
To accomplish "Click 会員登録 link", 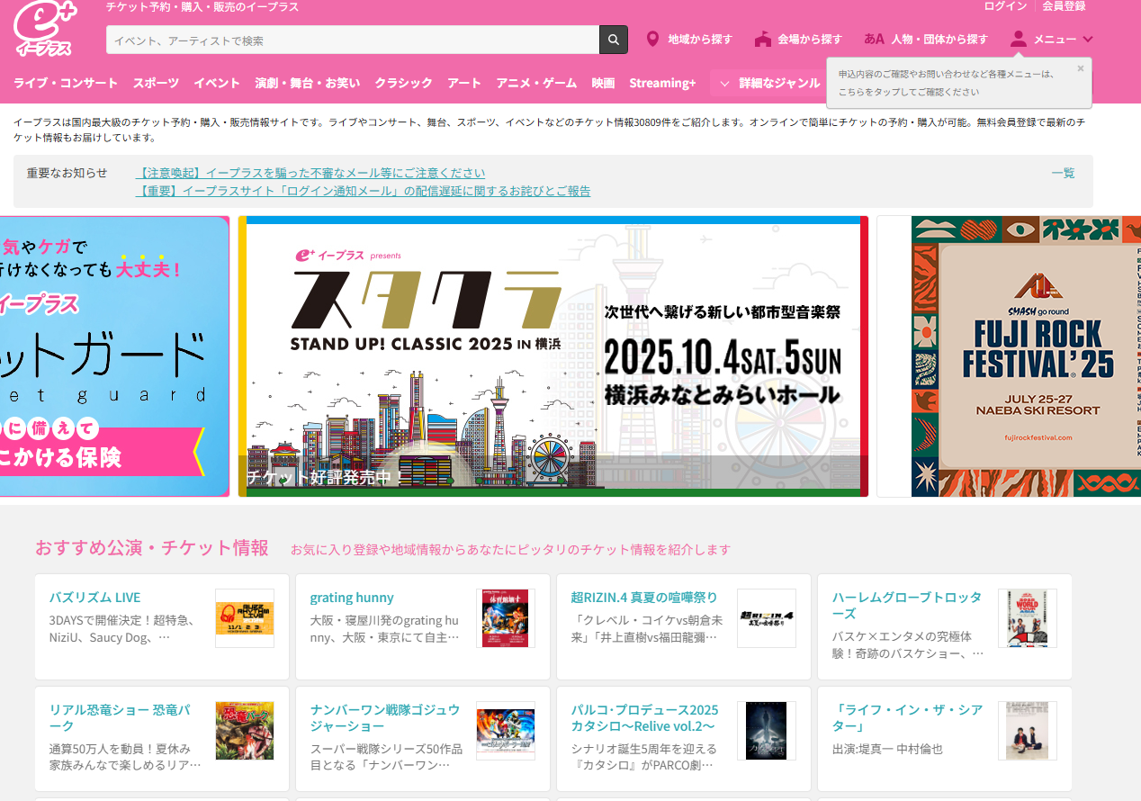I will coord(1064,6).
